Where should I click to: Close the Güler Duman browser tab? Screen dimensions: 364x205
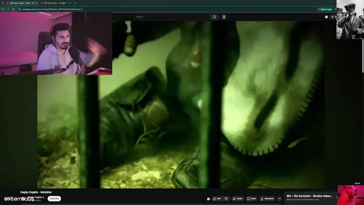tap(70, 3)
